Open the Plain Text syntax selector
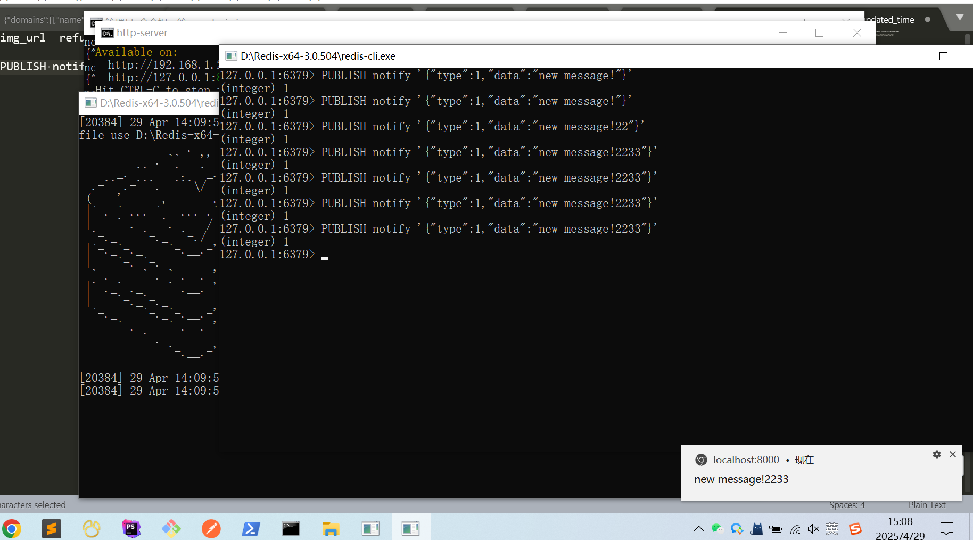Screen dimensions: 973x540 (x=927, y=505)
